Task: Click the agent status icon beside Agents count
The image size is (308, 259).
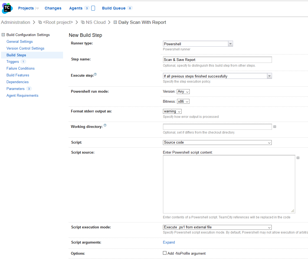Action: 93,8
